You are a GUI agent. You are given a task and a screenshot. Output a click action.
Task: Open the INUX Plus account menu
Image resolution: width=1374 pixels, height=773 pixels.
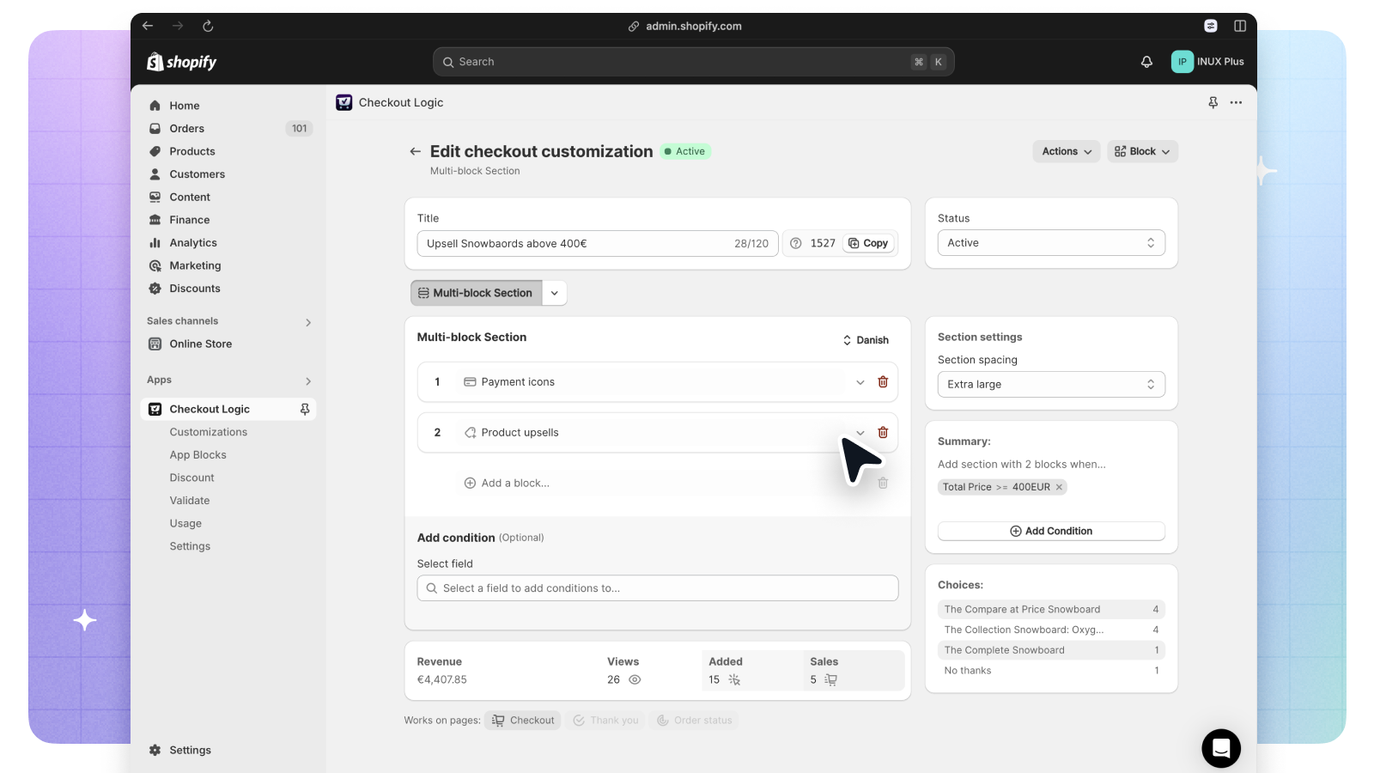point(1207,62)
